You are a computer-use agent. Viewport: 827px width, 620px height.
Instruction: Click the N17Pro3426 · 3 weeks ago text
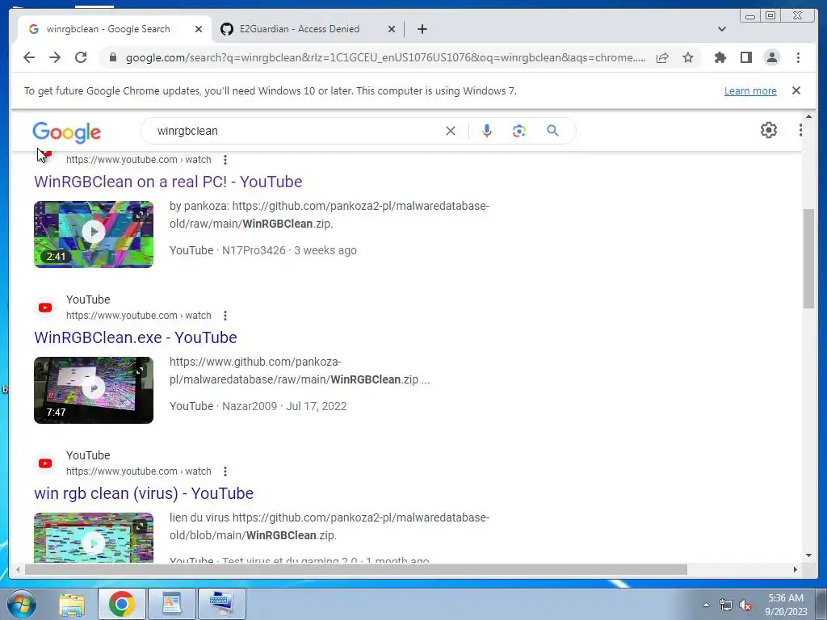(x=289, y=250)
